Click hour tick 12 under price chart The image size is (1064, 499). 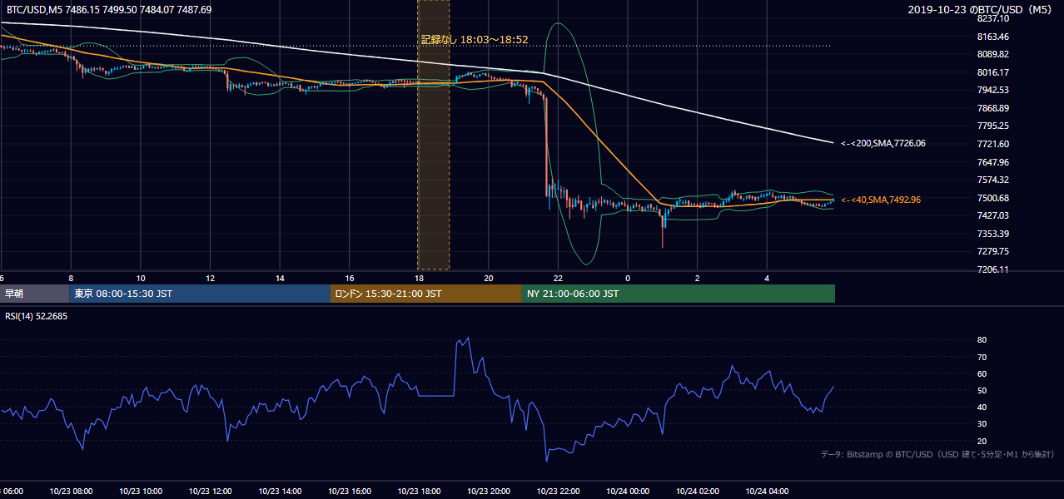(210, 278)
